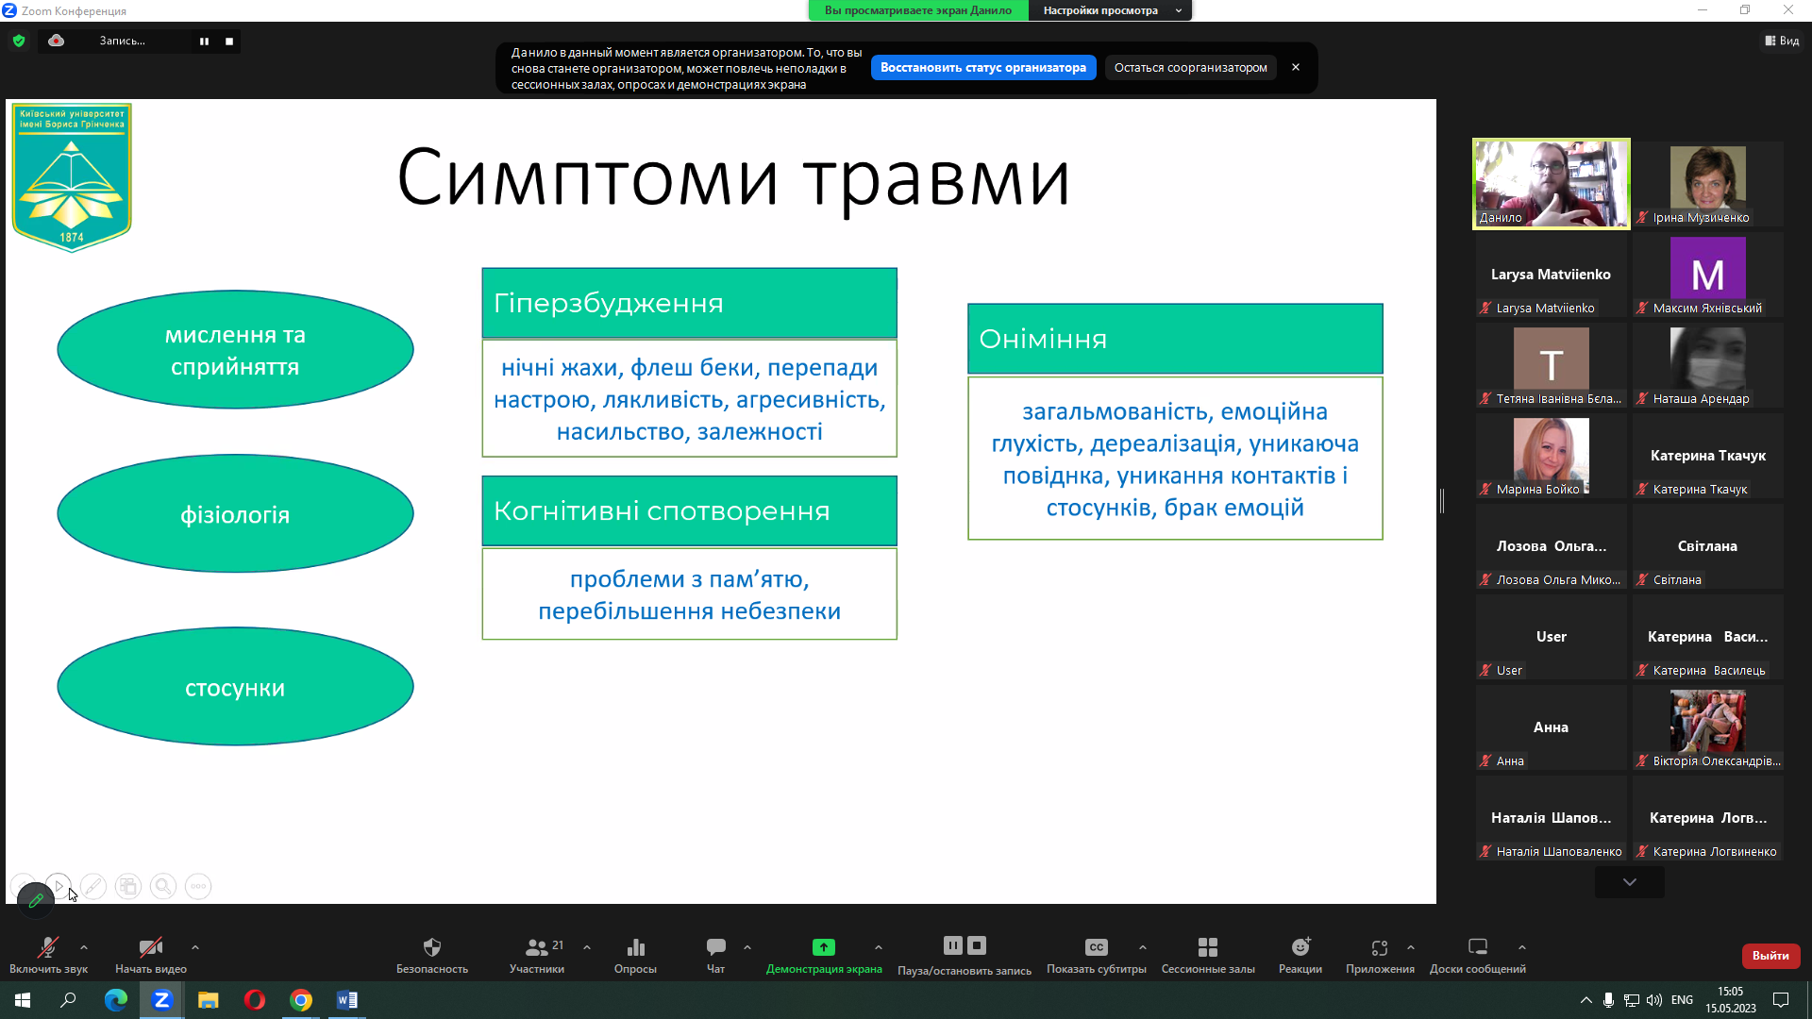Screen dimensions: 1812x1019
Task: Stop recording in top recording indicator
Action: [x=229, y=42]
